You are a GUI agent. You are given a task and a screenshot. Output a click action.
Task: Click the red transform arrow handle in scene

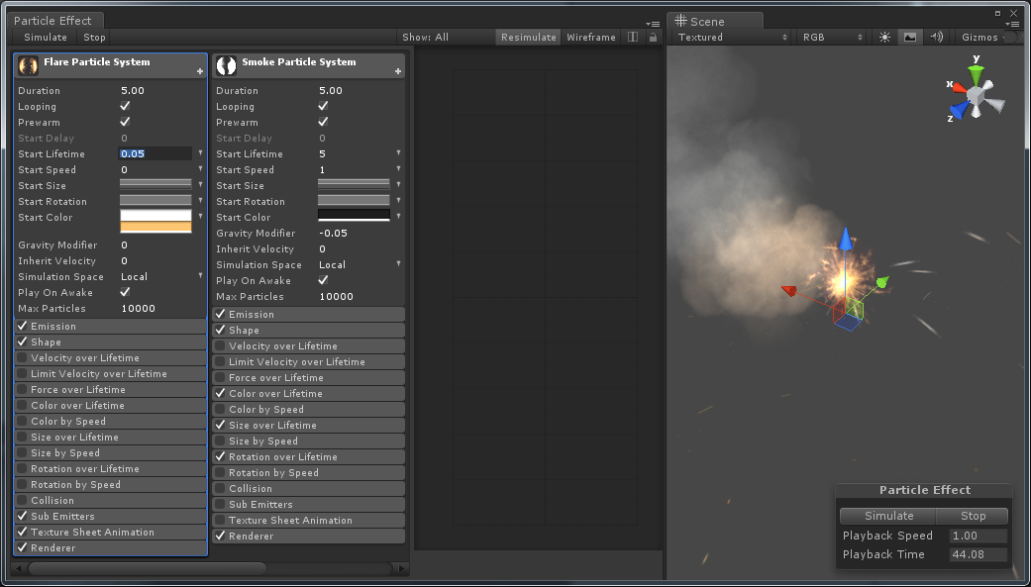click(x=788, y=291)
